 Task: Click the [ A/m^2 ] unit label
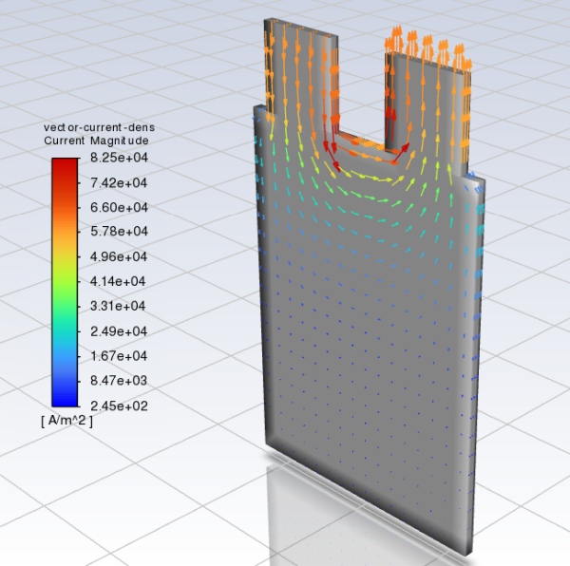pyautogui.click(x=66, y=421)
